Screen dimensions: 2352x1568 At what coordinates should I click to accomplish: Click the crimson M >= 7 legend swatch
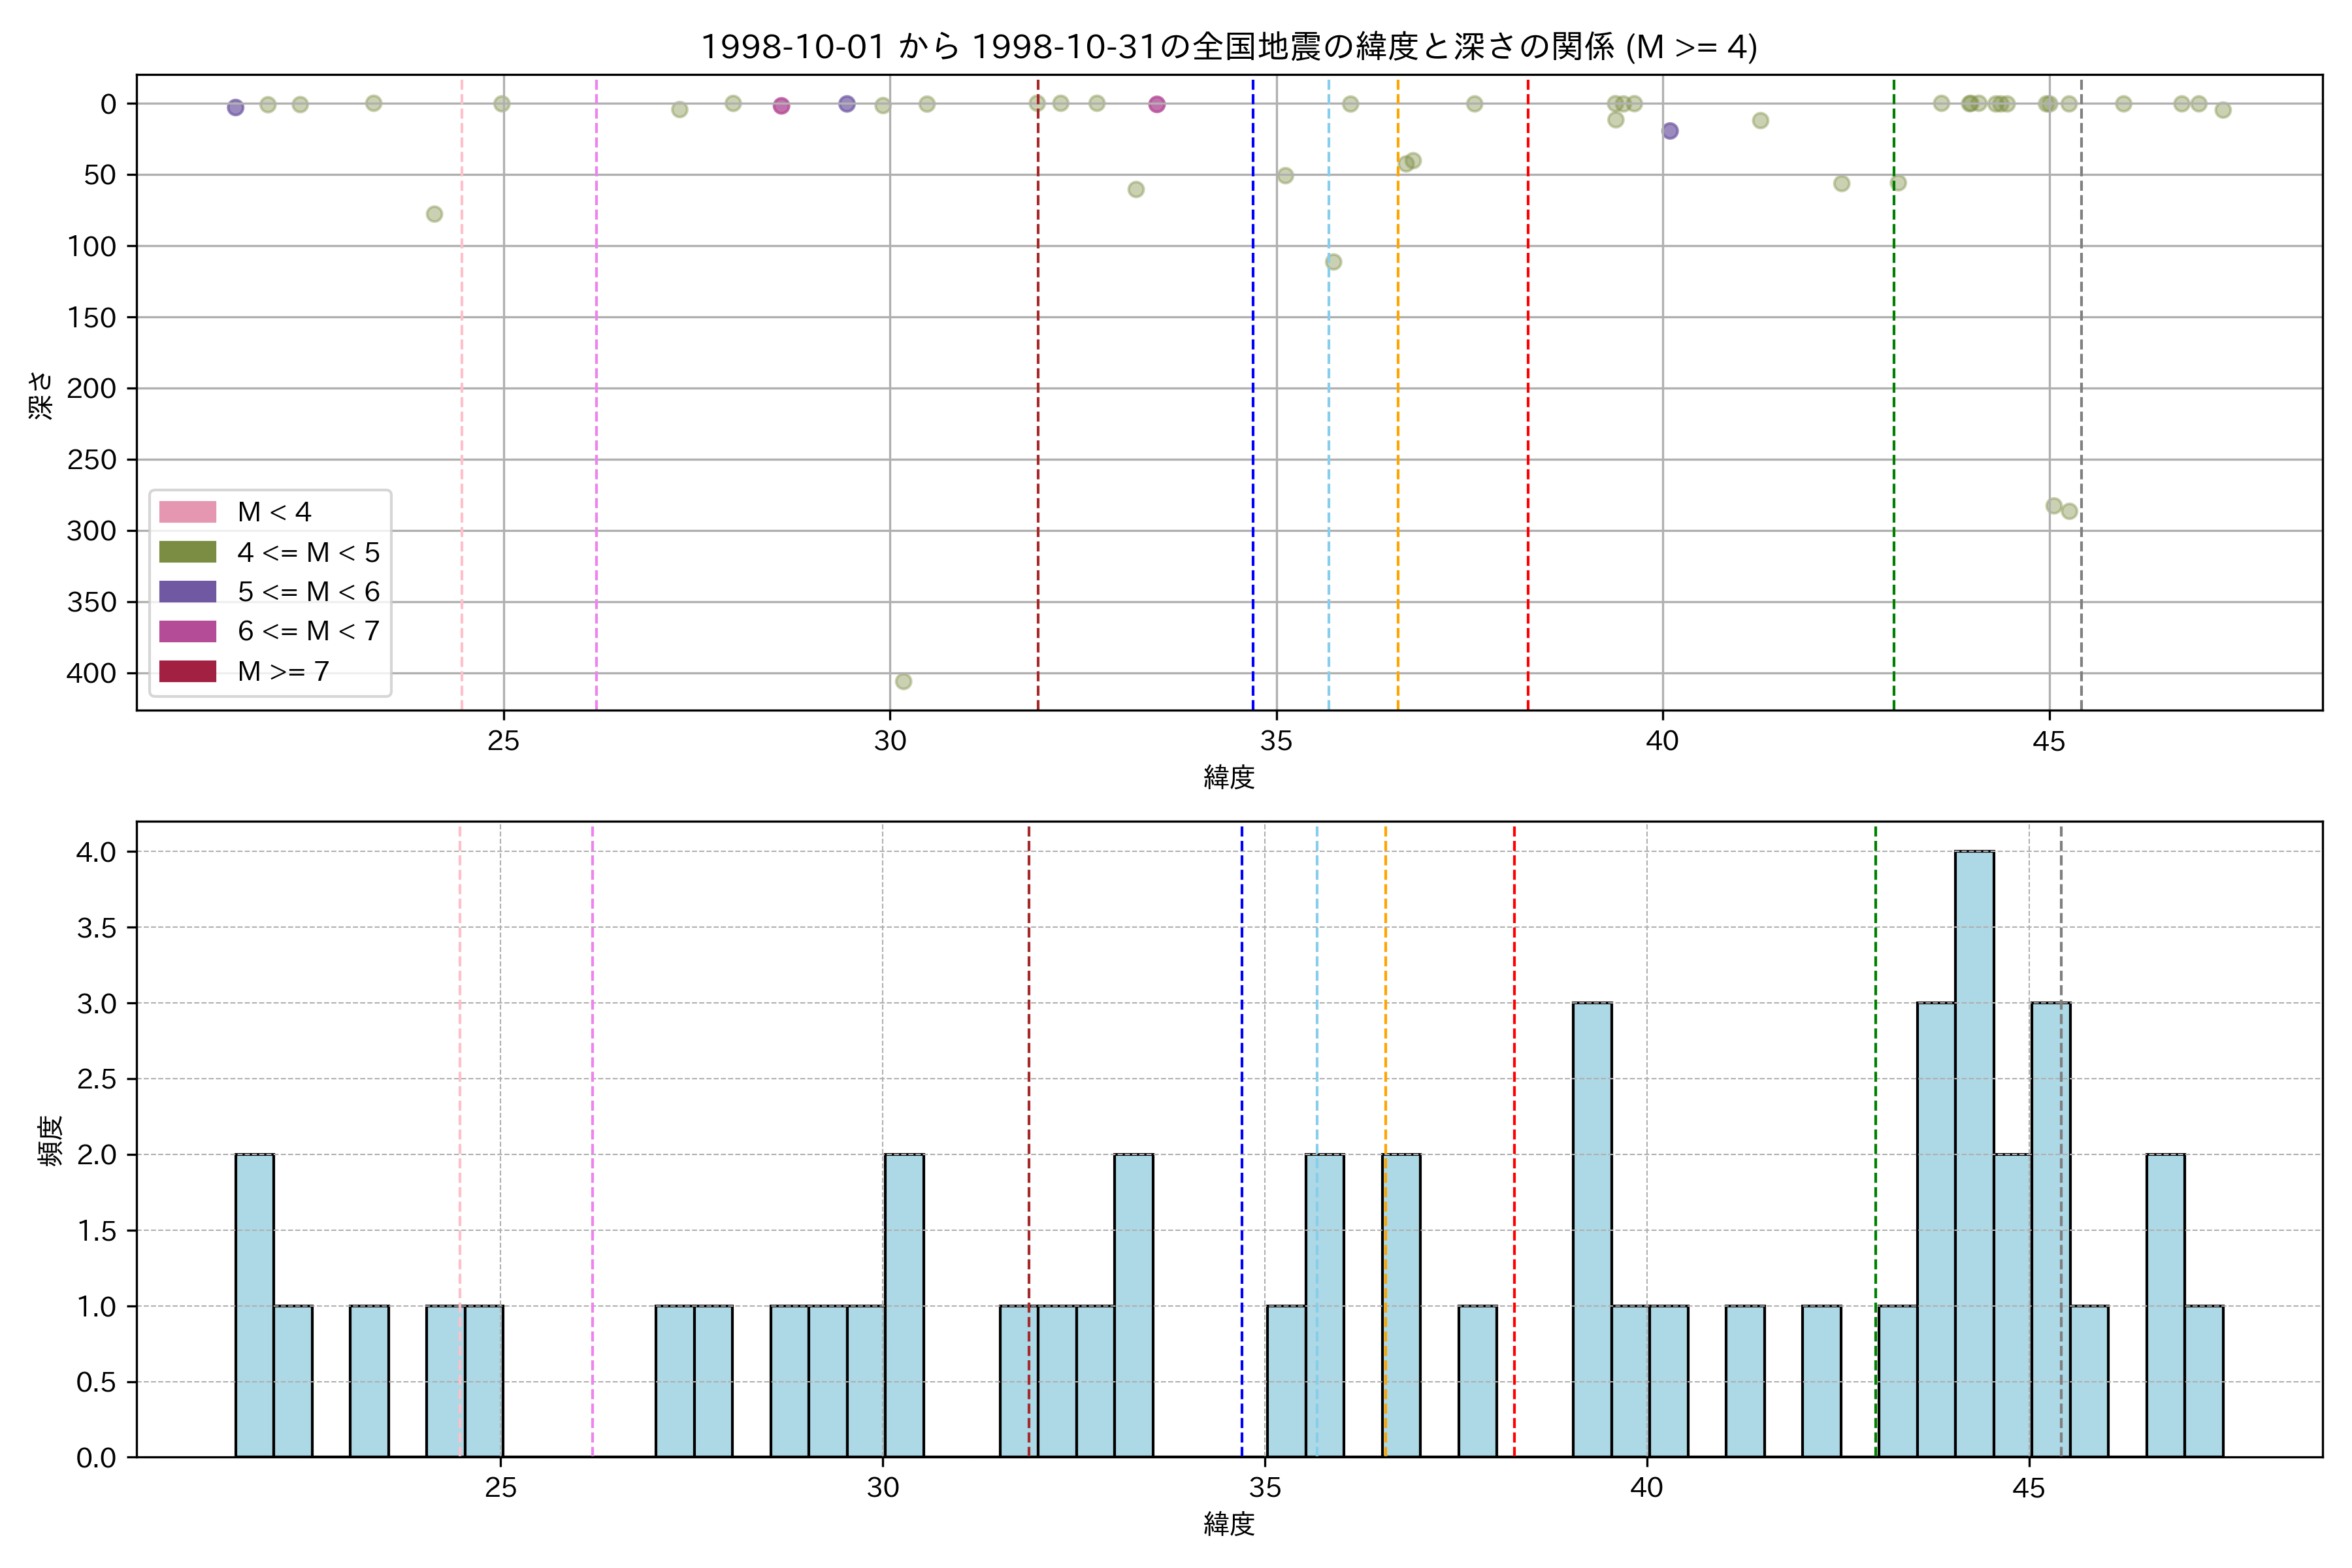pyautogui.click(x=187, y=671)
